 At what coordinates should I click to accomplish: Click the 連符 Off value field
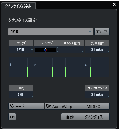pyautogui.click(x=20, y=95)
